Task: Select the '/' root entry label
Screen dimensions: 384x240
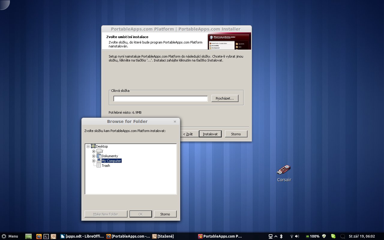Action: click(102, 151)
